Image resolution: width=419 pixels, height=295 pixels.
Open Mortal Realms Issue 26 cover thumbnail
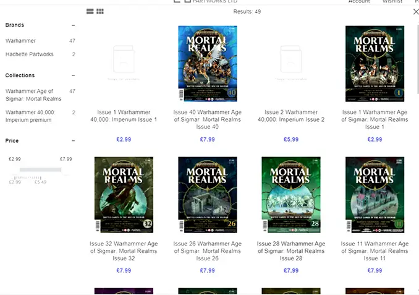point(208,195)
